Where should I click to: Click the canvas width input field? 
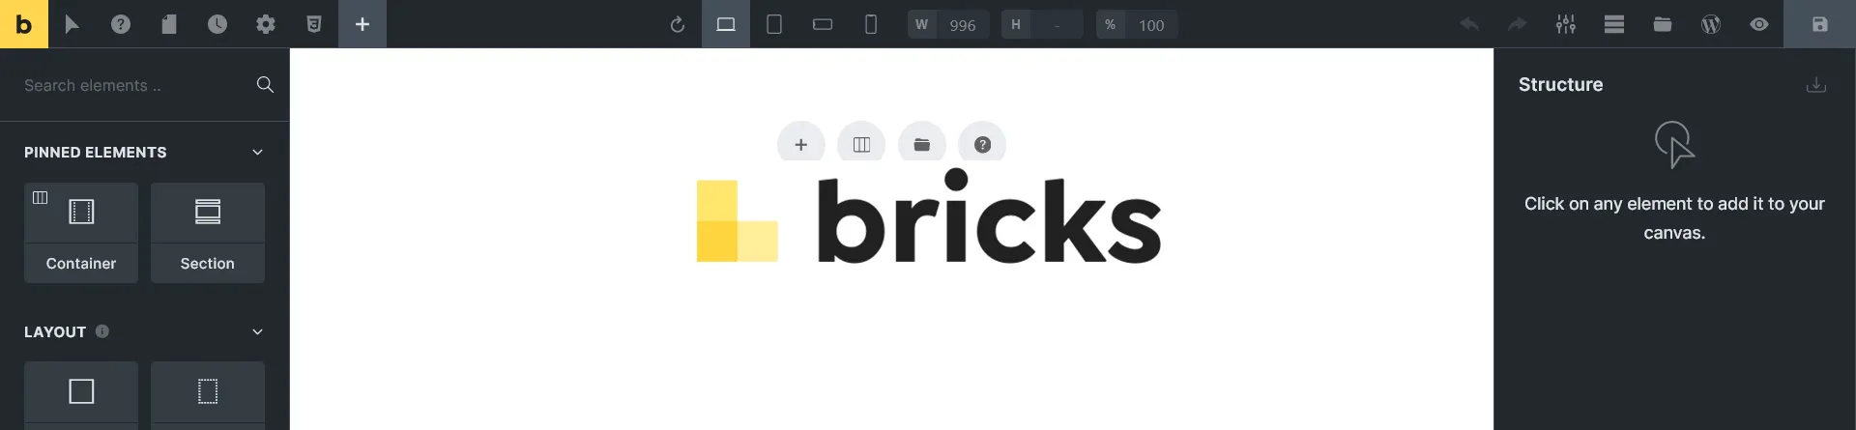point(962,25)
